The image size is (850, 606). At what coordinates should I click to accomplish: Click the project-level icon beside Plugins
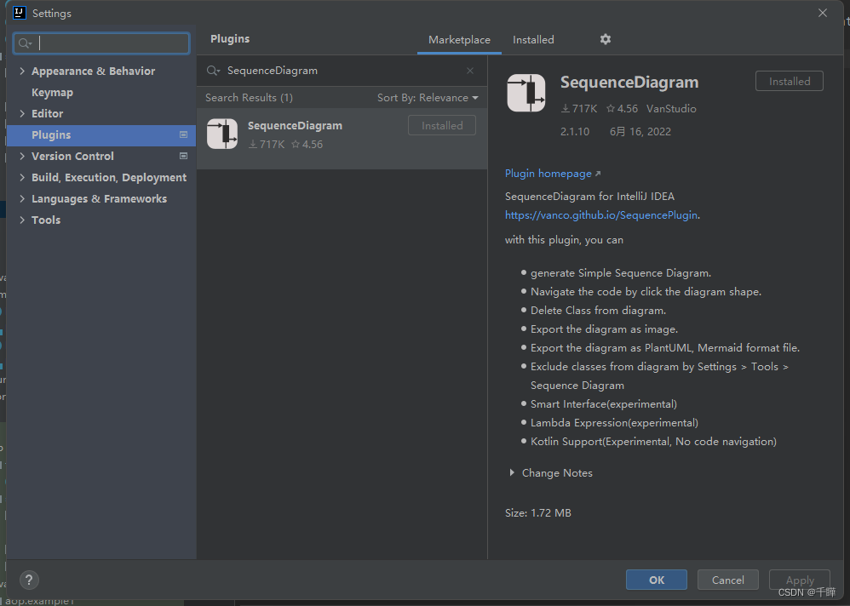point(183,134)
